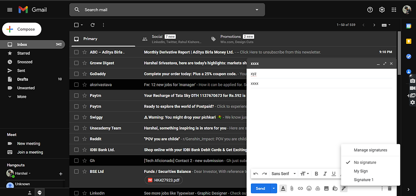The image size is (416, 196).
Task: Open Google Tasks in the side panel
Action: click(x=409, y=56)
